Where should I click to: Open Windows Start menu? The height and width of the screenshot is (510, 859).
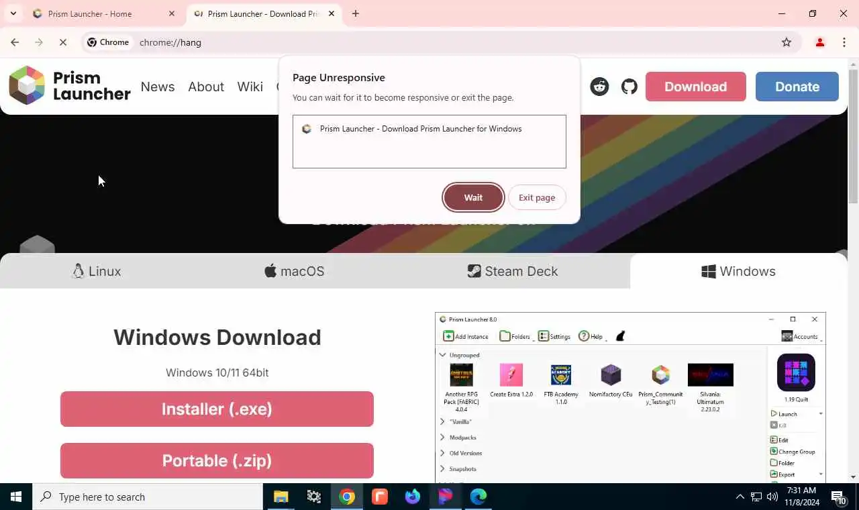coord(16,497)
